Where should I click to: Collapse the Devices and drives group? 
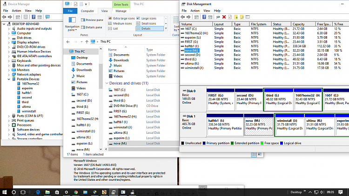pyautogui.click(x=107, y=83)
